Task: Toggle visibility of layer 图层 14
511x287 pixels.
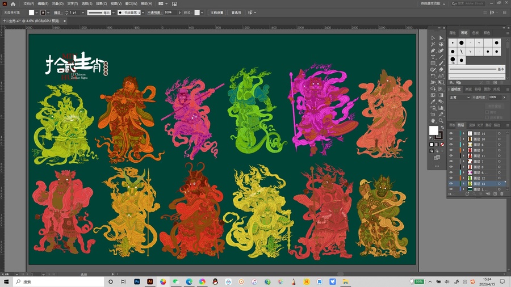Action: (x=451, y=133)
